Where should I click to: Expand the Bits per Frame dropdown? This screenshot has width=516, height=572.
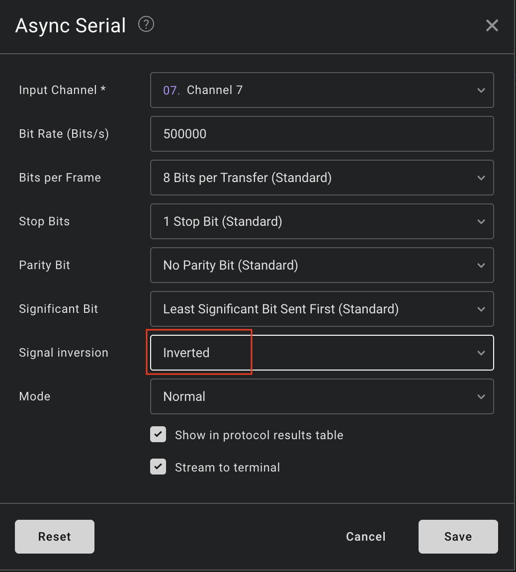pos(321,178)
